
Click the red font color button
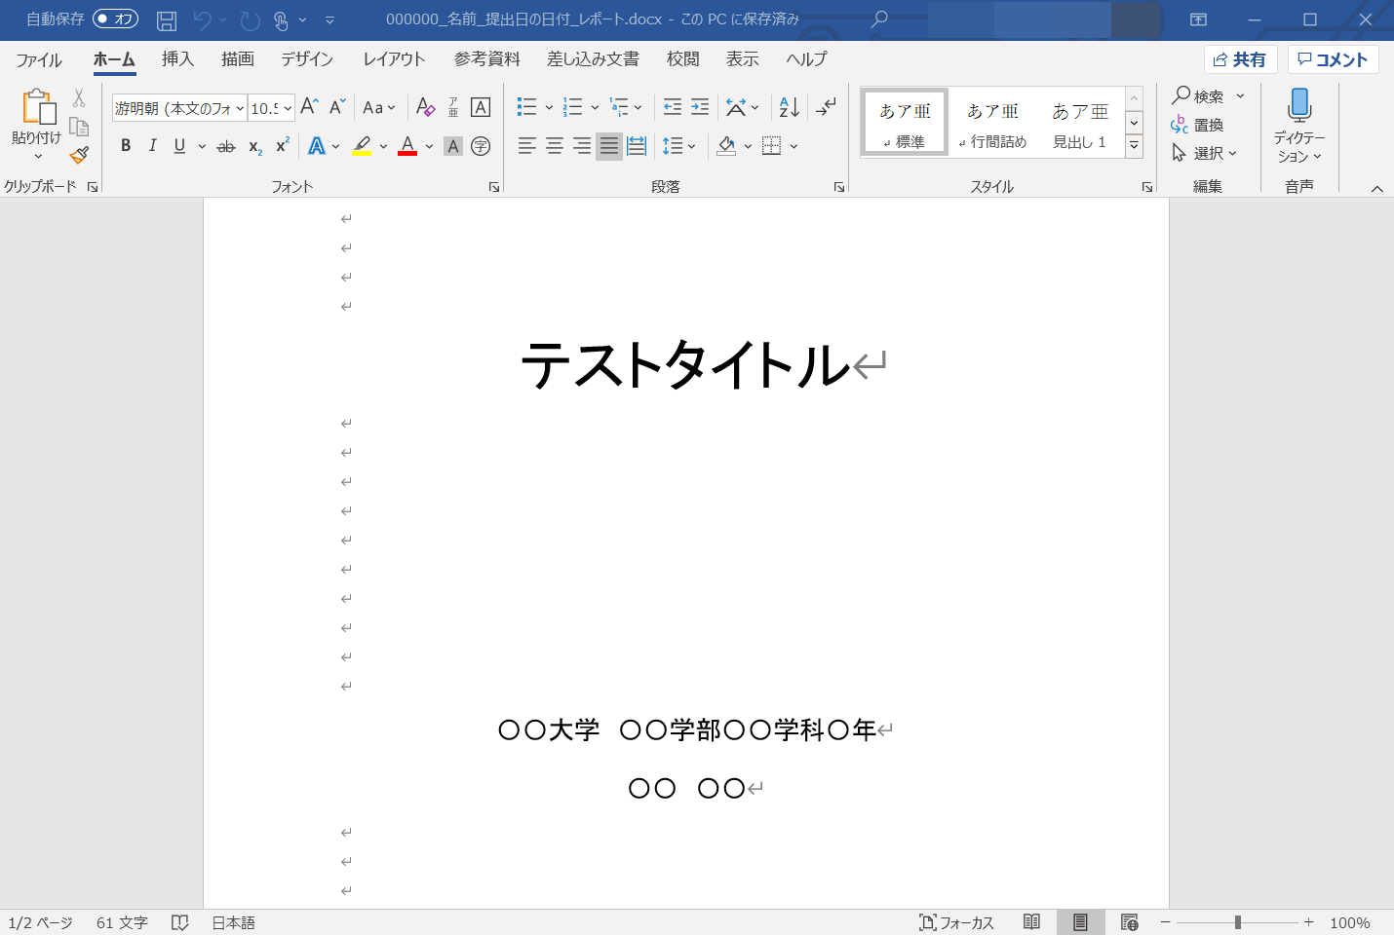407,146
